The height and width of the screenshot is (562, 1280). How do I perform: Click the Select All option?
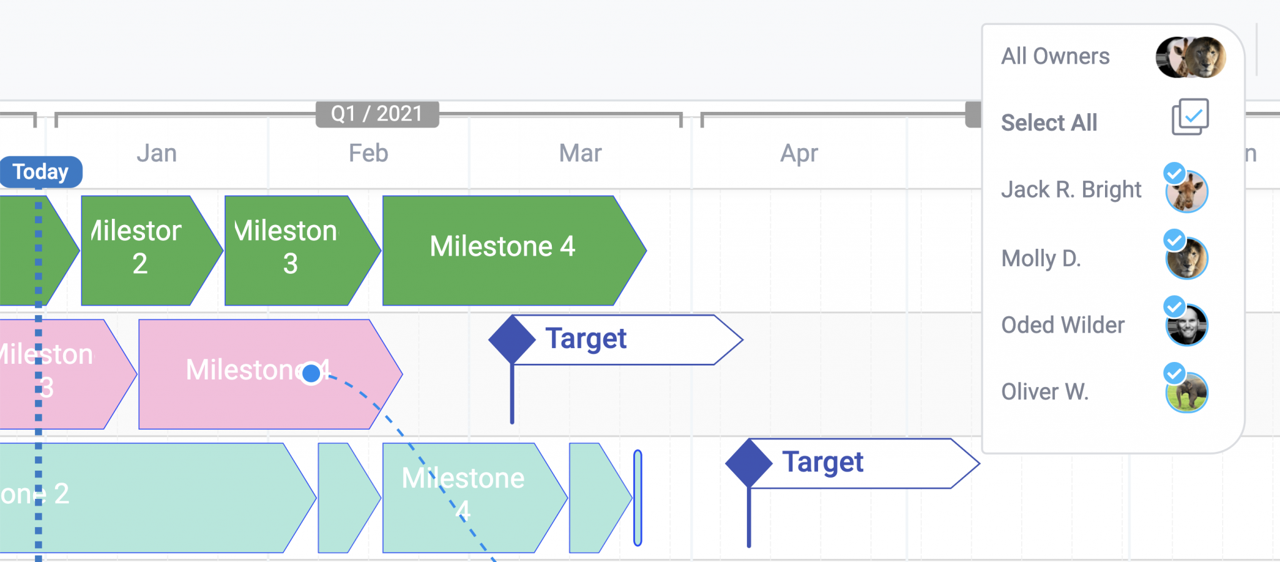[1049, 123]
